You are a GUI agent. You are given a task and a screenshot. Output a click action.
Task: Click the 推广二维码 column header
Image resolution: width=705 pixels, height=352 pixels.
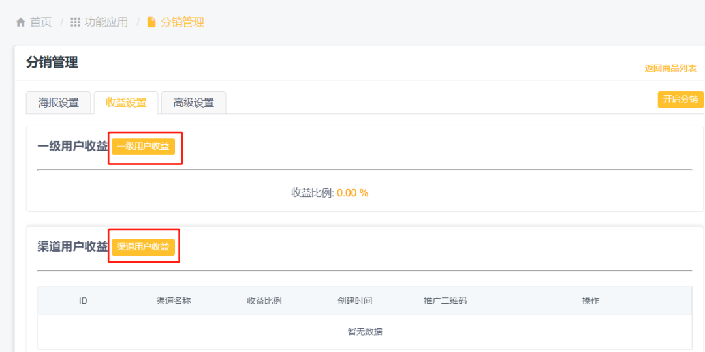tap(445, 301)
